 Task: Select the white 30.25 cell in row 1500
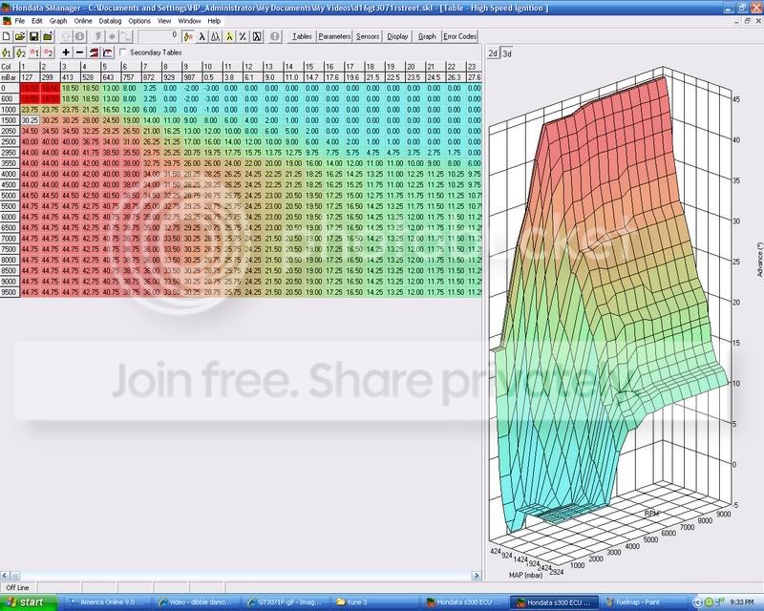tap(30, 120)
